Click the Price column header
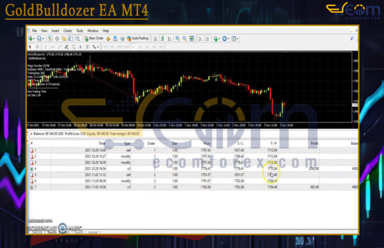The width and height of the screenshot is (384, 248). point(207,144)
